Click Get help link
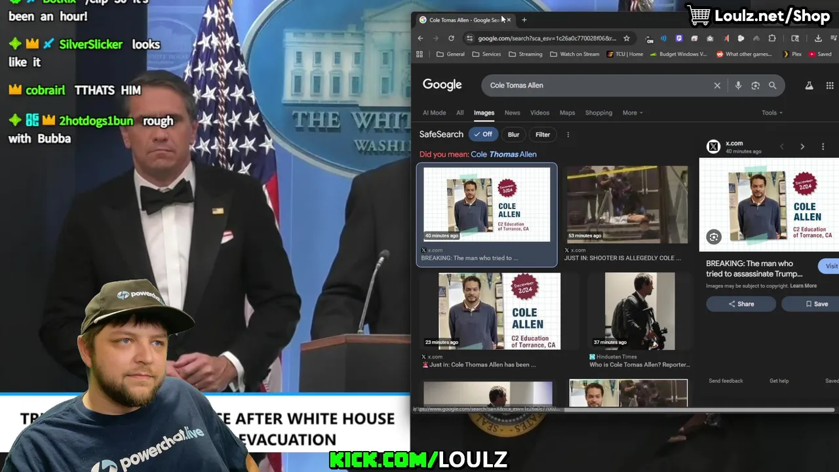The image size is (839, 472). point(779,381)
